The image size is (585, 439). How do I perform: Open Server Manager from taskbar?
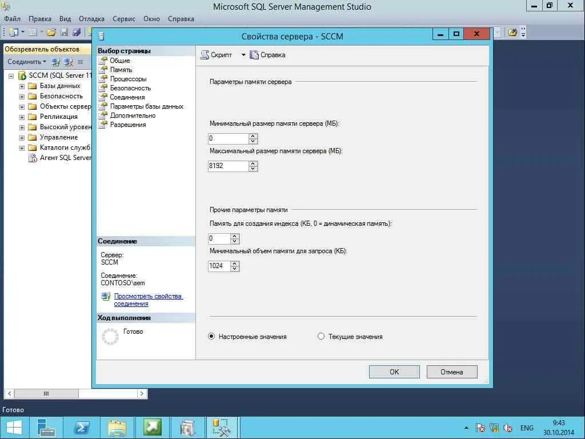[x=46, y=428]
